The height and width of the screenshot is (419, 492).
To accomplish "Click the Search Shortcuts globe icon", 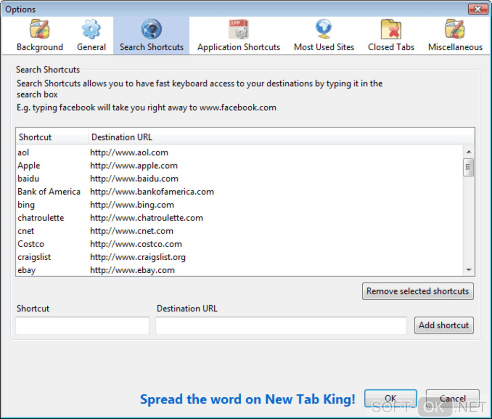I will (151, 29).
